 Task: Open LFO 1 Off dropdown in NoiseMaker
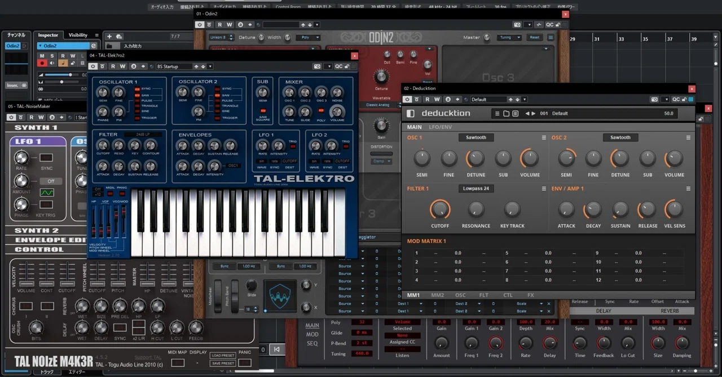[x=50, y=181]
